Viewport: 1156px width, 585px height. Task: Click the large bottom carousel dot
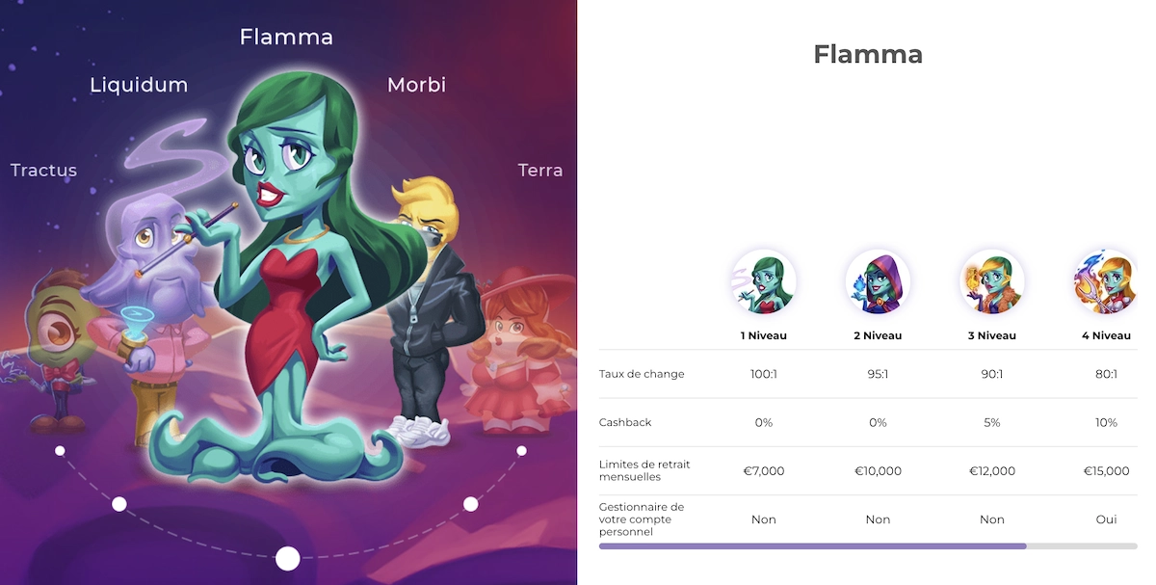[288, 558]
